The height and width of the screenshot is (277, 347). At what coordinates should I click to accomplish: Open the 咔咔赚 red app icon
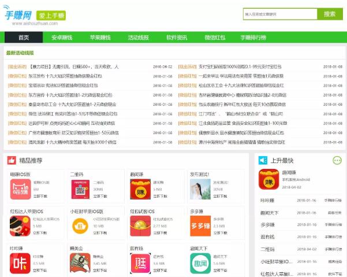coord(20,263)
